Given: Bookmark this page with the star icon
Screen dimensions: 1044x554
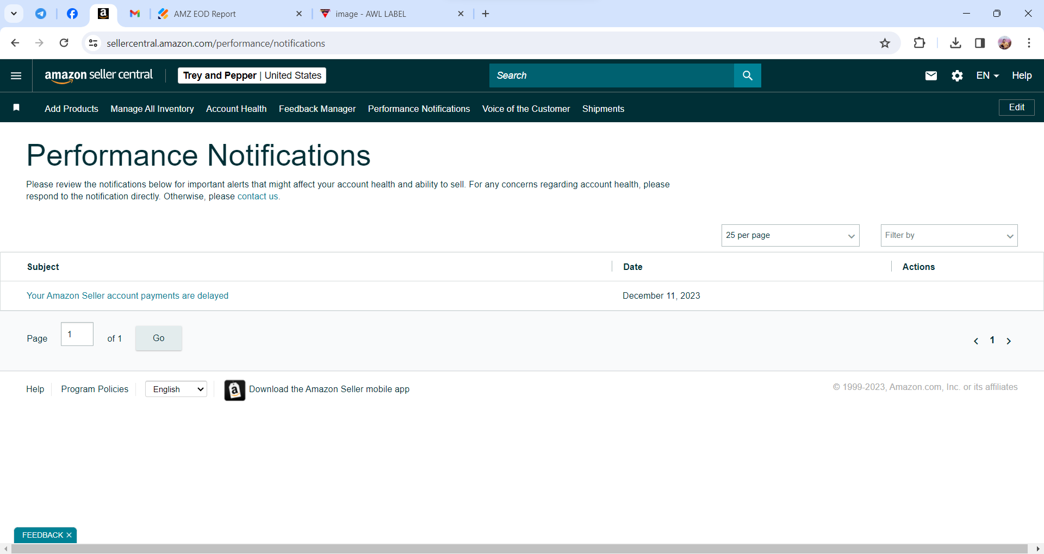Looking at the screenshot, I should point(885,43).
